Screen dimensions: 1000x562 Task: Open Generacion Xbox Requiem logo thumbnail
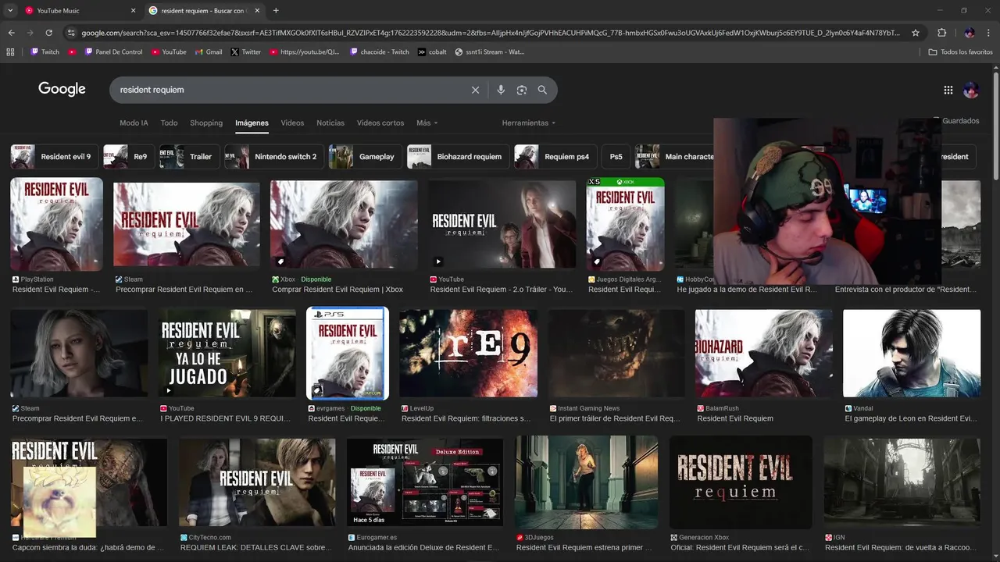741,482
